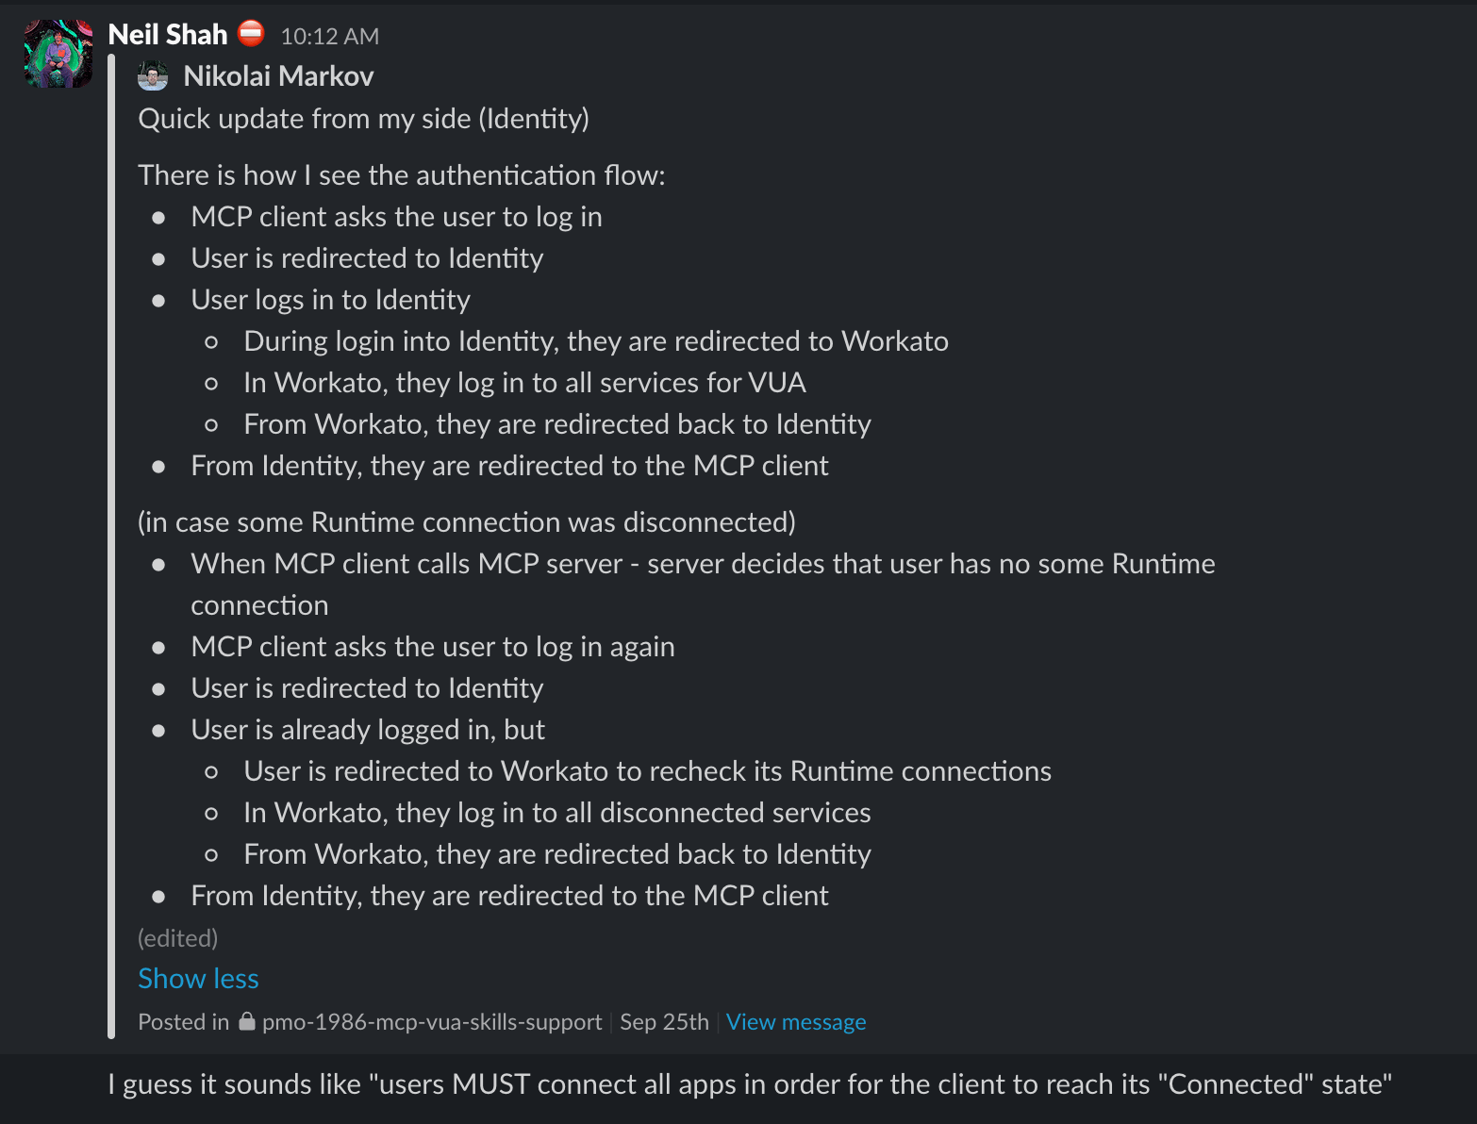Click the red no-entry status icon beside Neil Shah

[x=251, y=34]
